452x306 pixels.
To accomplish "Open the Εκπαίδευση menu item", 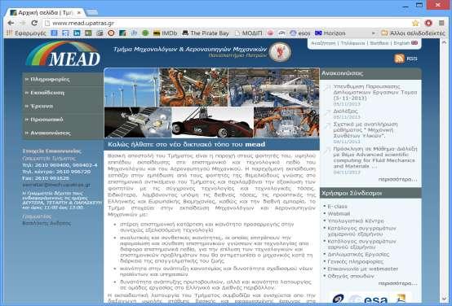I will click(x=63, y=93).
